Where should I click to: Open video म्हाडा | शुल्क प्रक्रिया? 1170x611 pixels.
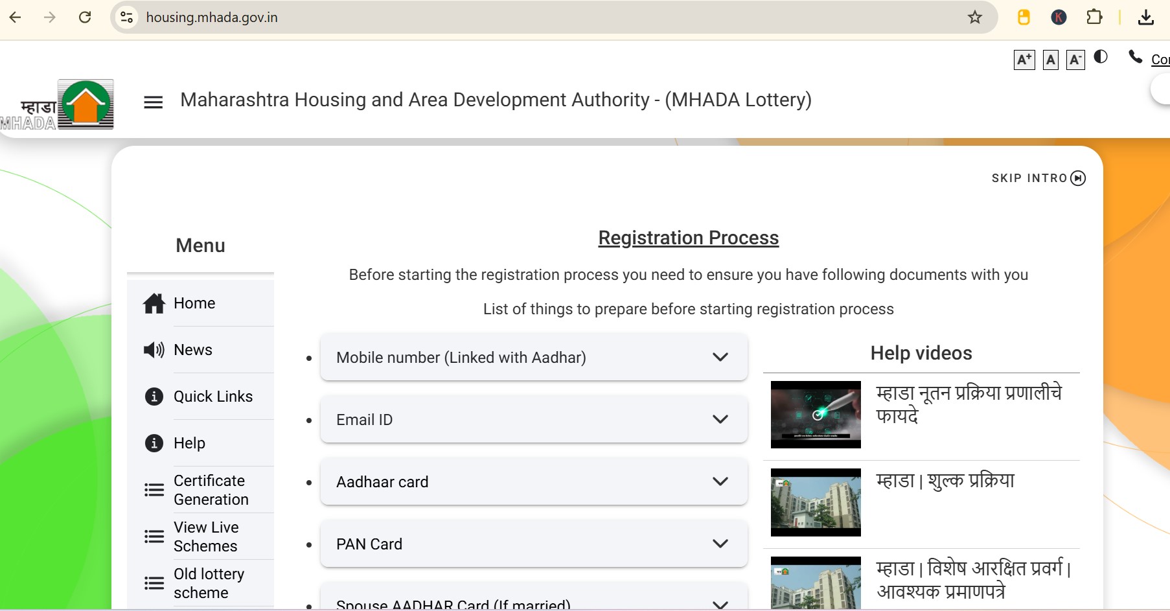pos(945,481)
